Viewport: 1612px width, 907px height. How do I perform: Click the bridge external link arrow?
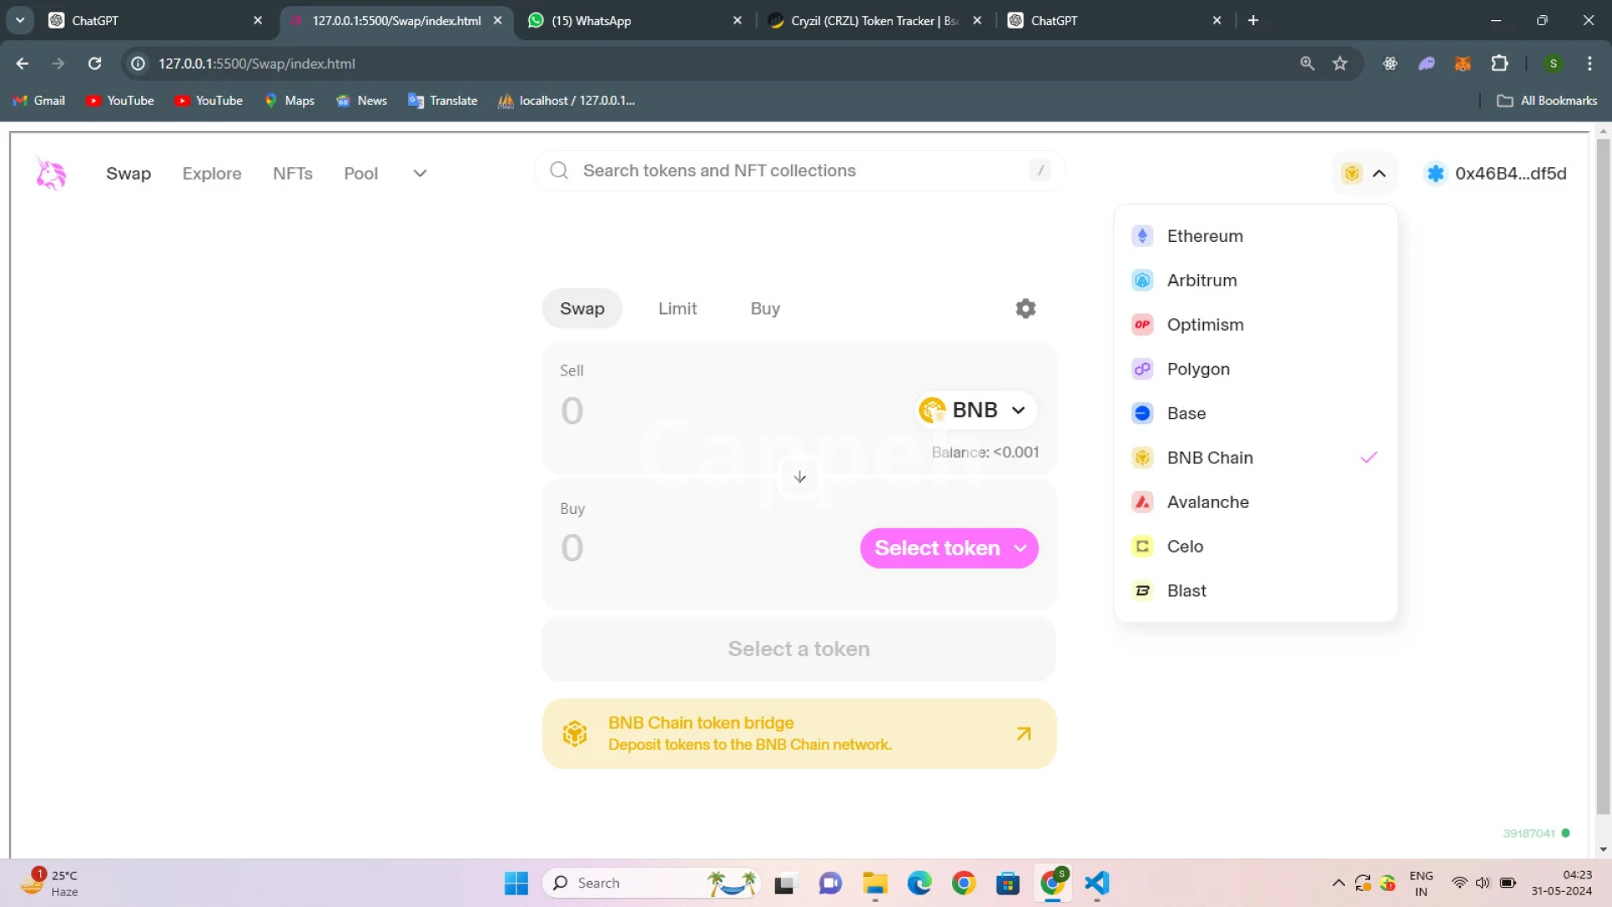pos(1023,733)
